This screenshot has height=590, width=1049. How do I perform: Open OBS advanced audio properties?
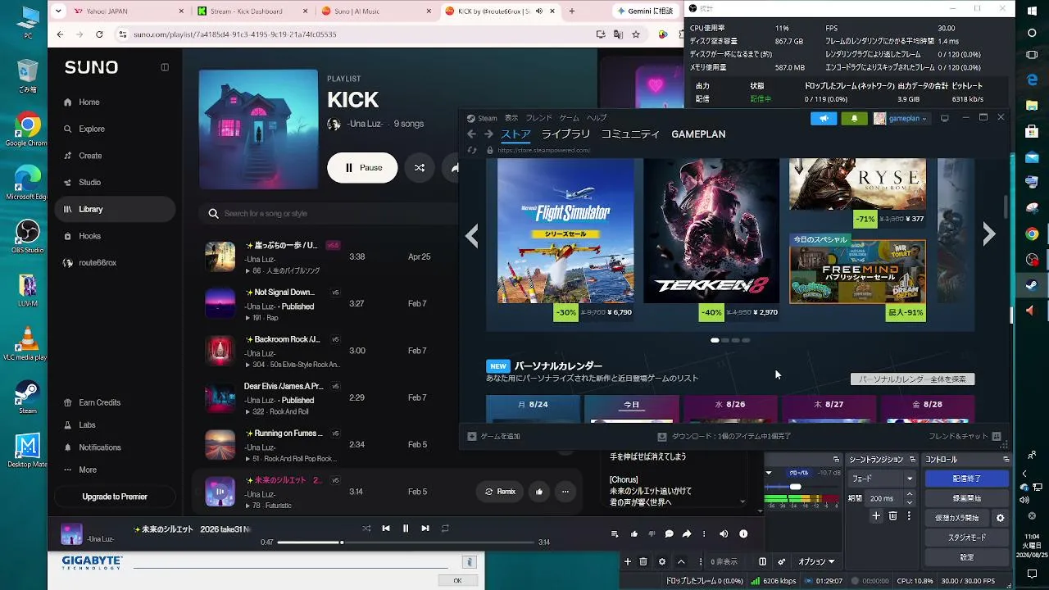pyautogui.click(x=781, y=562)
